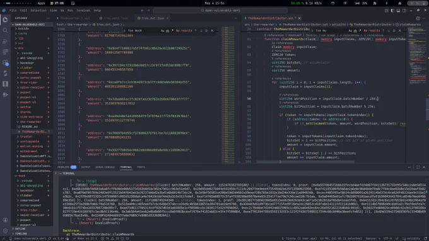Image resolution: width=429 pixels, height=241 pixels.
Task: Split the right editor group
Action: [418, 18]
